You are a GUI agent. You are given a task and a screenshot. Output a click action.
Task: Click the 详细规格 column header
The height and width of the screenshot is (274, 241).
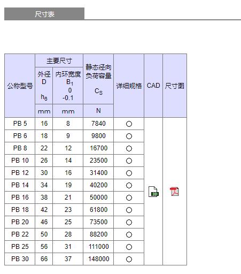click(x=129, y=86)
